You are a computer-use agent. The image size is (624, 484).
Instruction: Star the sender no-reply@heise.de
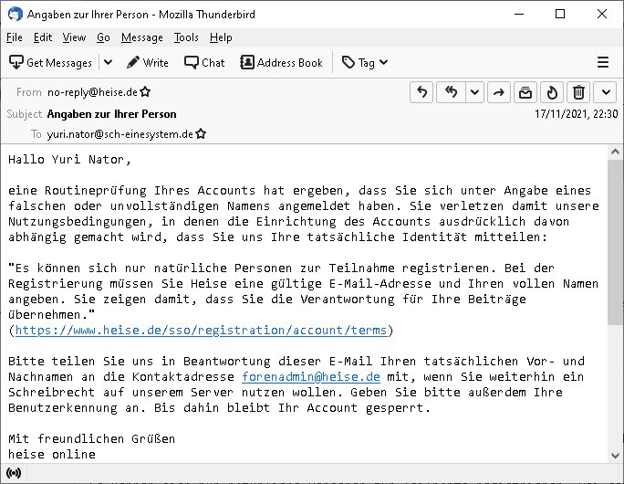coord(145,92)
